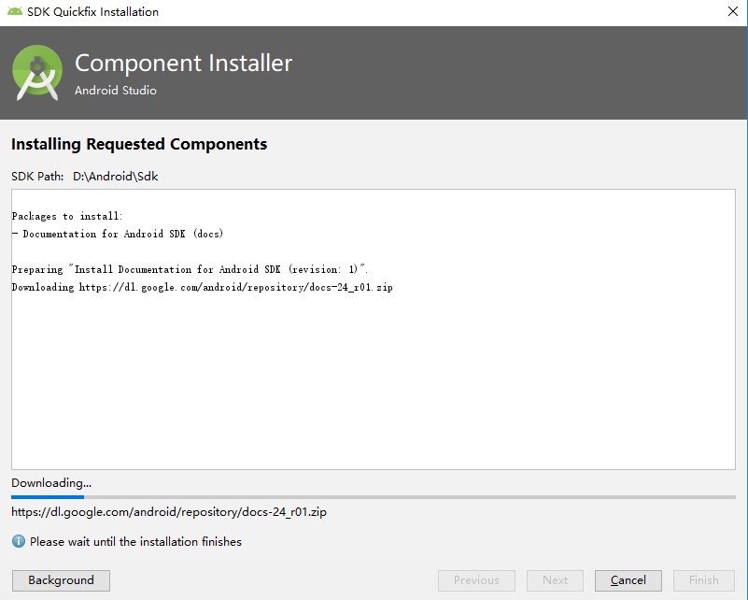Send the installation to Background

point(61,580)
